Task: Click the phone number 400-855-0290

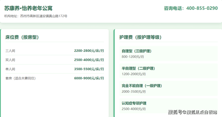Action: 202,8
